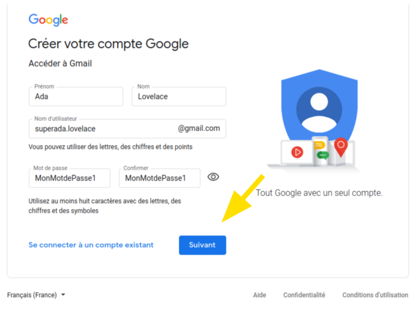This screenshot has height=316, width=415.
Task: Open the Confidentialité link
Action: coord(304,295)
